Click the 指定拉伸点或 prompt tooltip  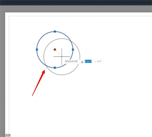click(72, 61)
